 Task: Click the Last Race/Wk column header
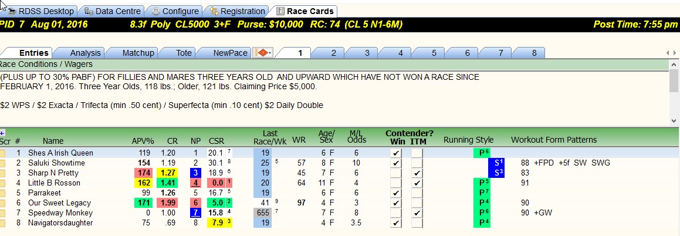click(x=270, y=137)
